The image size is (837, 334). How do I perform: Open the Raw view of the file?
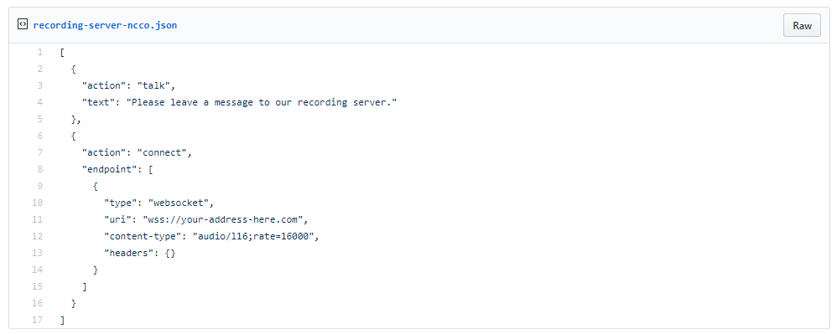[x=802, y=26]
